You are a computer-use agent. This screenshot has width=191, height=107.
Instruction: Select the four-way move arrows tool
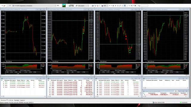[113, 6]
